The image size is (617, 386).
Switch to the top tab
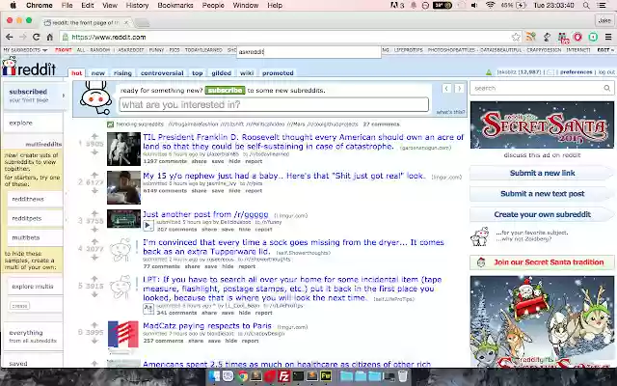coord(197,73)
